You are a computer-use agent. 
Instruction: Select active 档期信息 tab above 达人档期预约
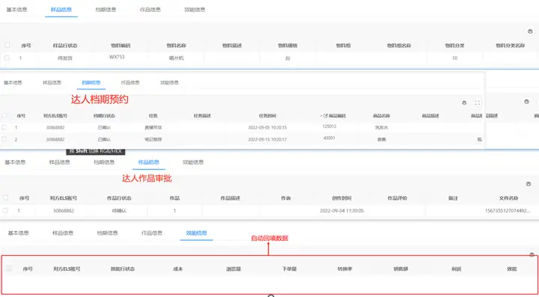(91, 82)
